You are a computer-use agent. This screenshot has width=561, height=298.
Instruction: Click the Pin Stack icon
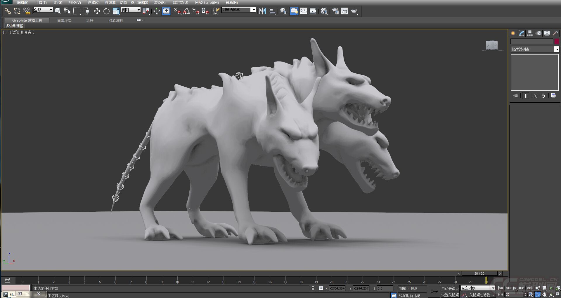pyautogui.click(x=515, y=96)
